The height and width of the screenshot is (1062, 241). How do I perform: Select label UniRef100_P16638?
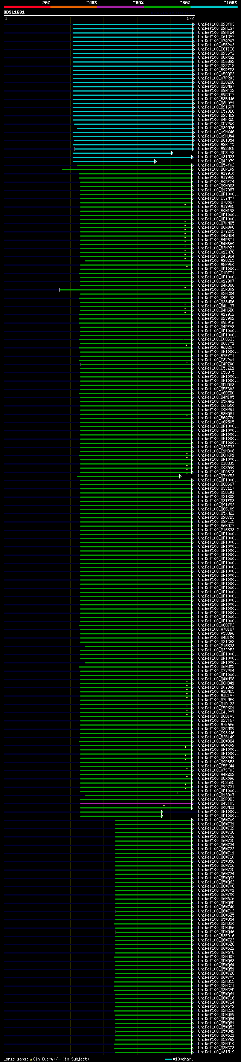(216, 646)
